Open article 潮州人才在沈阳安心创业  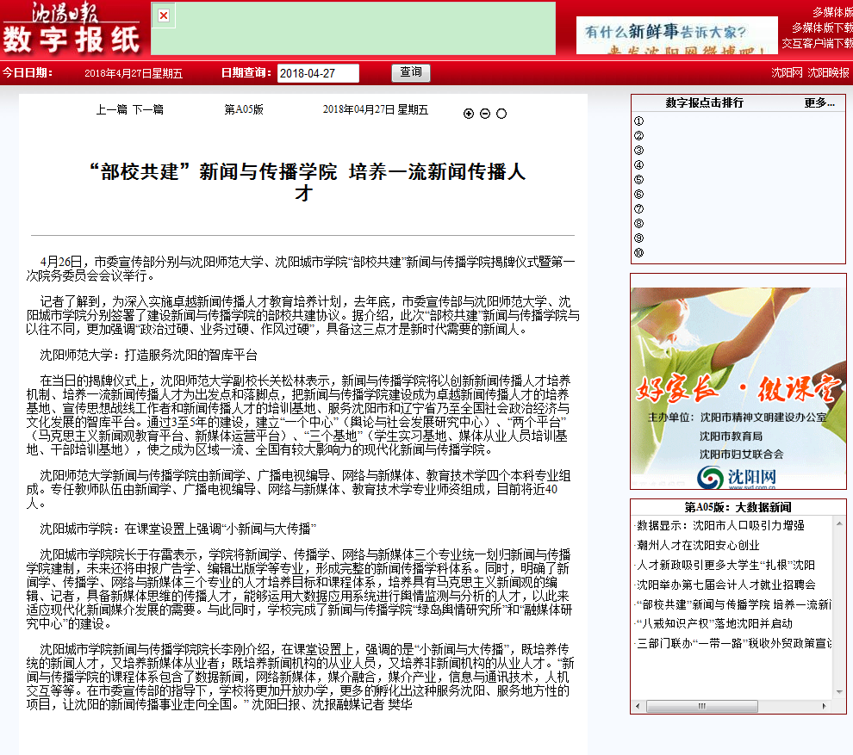point(699,545)
